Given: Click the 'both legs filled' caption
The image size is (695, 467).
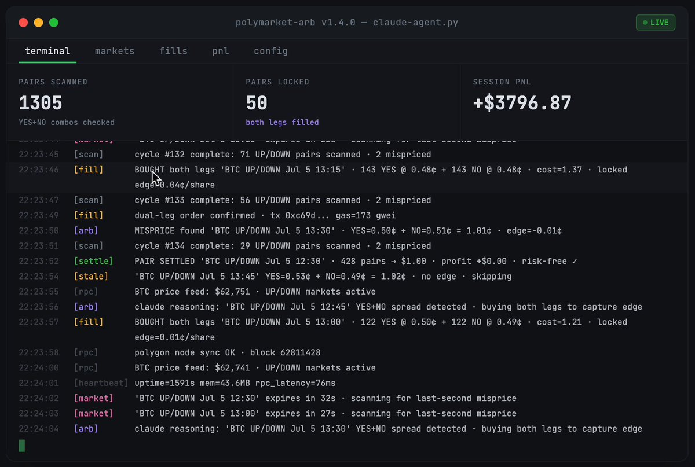Looking at the screenshot, I should (282, 123).
